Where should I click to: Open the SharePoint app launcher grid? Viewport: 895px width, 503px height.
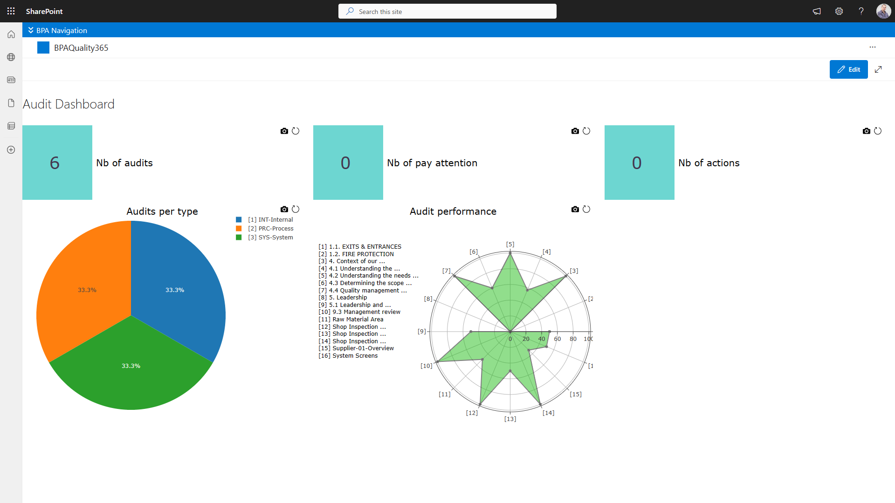11,11
